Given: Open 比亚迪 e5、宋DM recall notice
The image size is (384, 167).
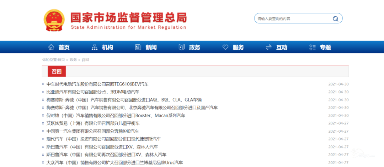Looking at the screenshot, I should [x=93, y=92].
